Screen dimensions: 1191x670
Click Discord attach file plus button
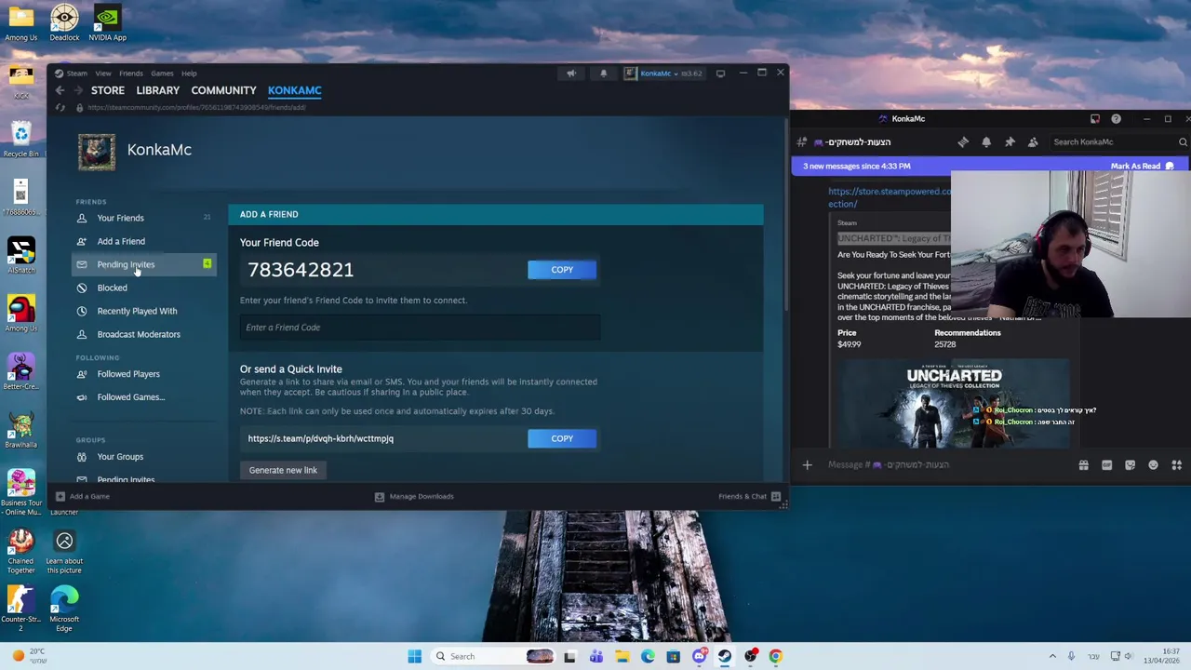pyautogui.click(x=808, y=464)
